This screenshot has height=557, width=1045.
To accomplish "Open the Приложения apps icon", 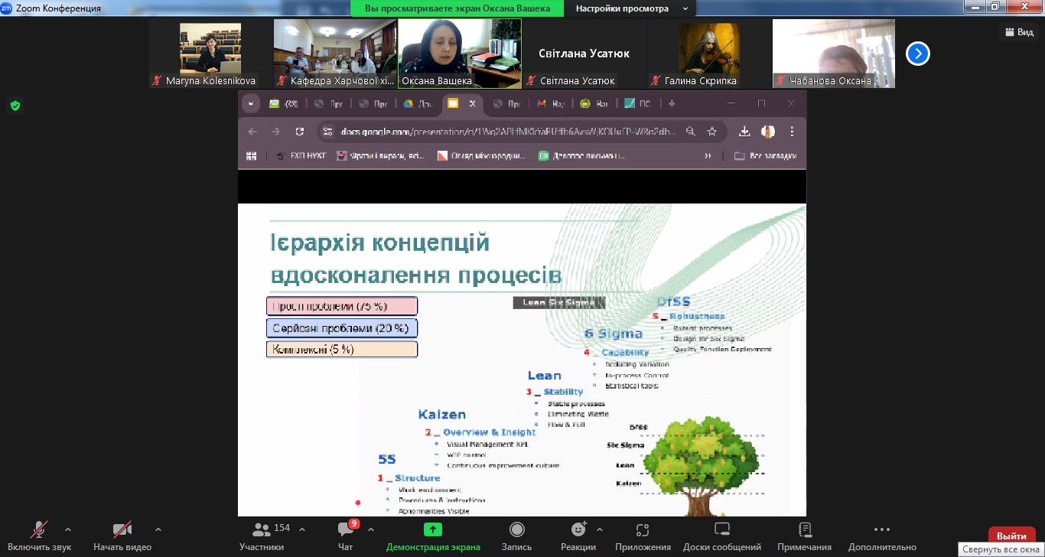I will pos(642,529).
